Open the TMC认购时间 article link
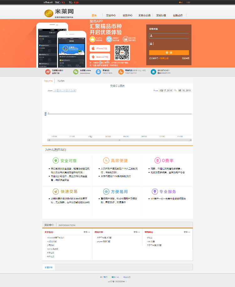This screenshot has height=287, width=235. 53,249
